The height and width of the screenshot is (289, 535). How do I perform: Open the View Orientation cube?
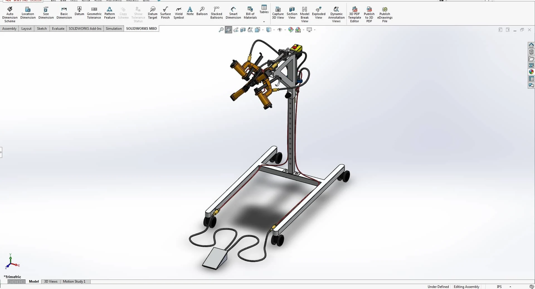point(257,30)
